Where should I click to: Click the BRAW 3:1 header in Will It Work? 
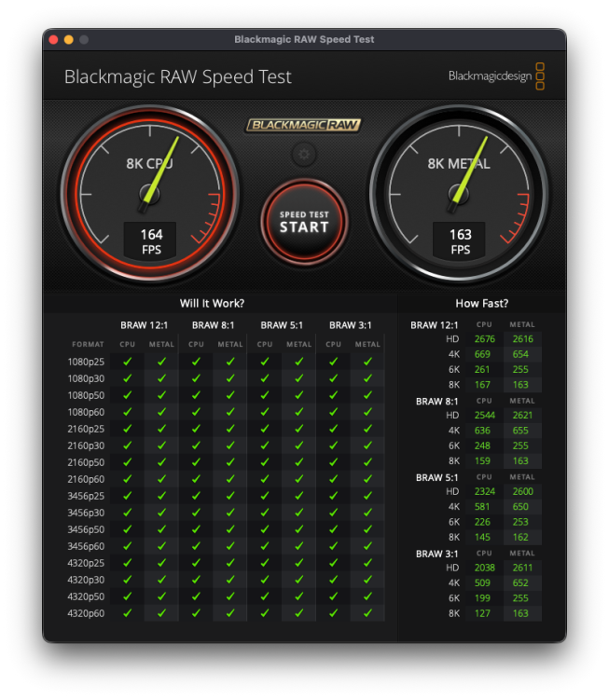(351, 325)
